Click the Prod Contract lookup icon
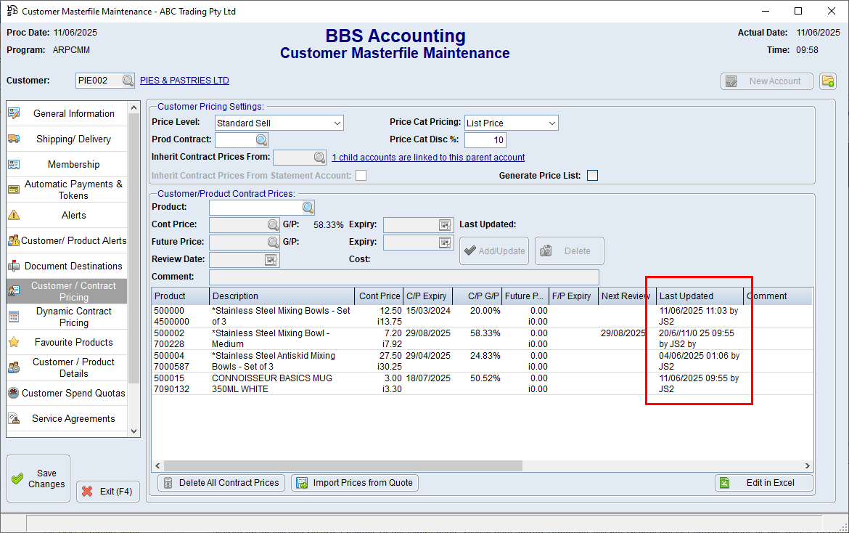849x533 pixels. (x=261, y=140)
